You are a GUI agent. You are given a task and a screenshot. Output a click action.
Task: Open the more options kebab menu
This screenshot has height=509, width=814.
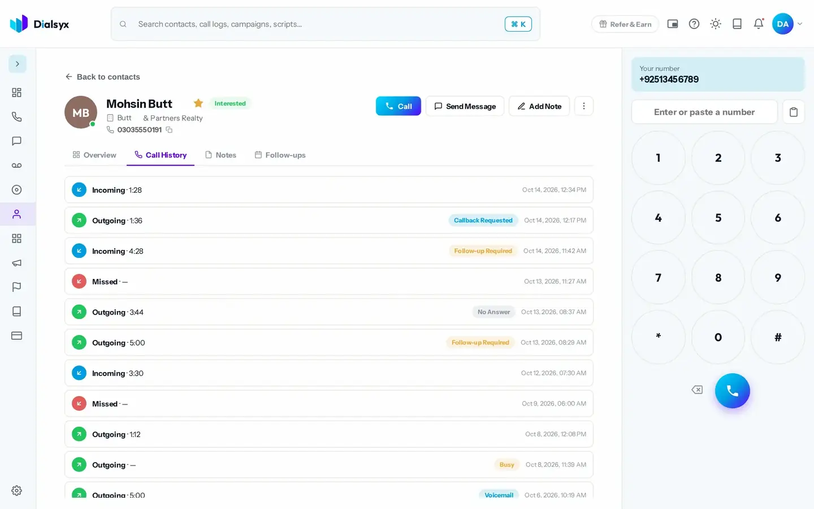[584, 106]
